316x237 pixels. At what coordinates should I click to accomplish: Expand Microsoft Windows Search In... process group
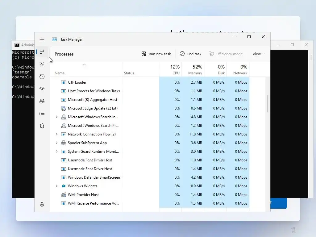(x=57, y=117)
